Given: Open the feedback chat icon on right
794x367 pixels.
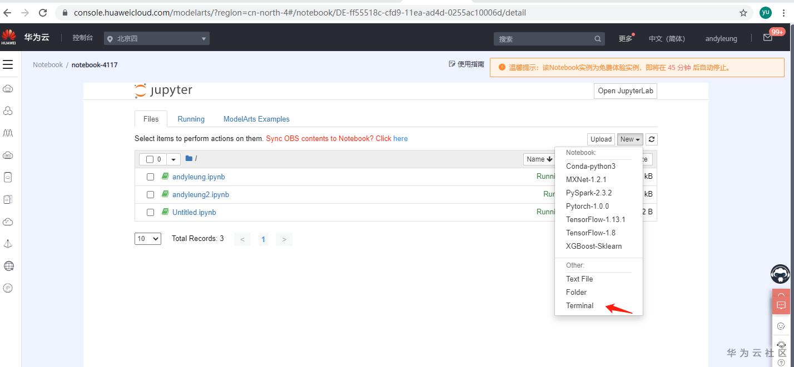Looking at the screenshot, I should pyautogui.click(x=781, y=305).
